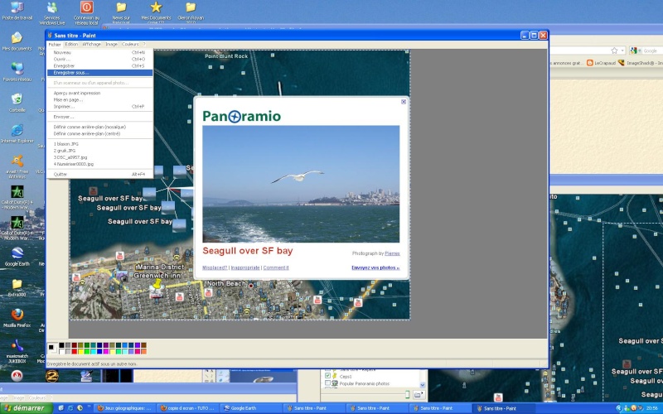This screenshot has height=414, width=663.
Task: Open recent file 1 blason.JPG
Action: point(99,143)
